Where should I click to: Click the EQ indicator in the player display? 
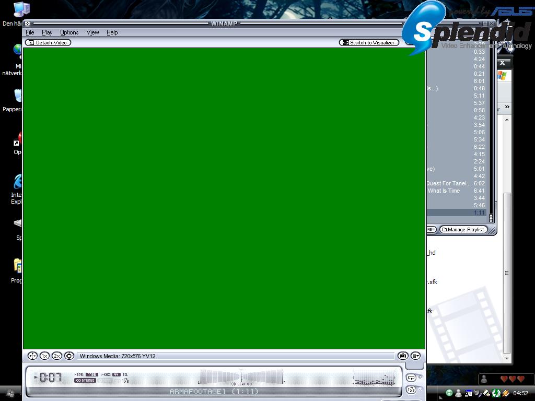coord(125,374)
